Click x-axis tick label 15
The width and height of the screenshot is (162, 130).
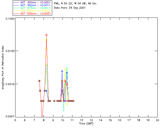tap(110, 120)
